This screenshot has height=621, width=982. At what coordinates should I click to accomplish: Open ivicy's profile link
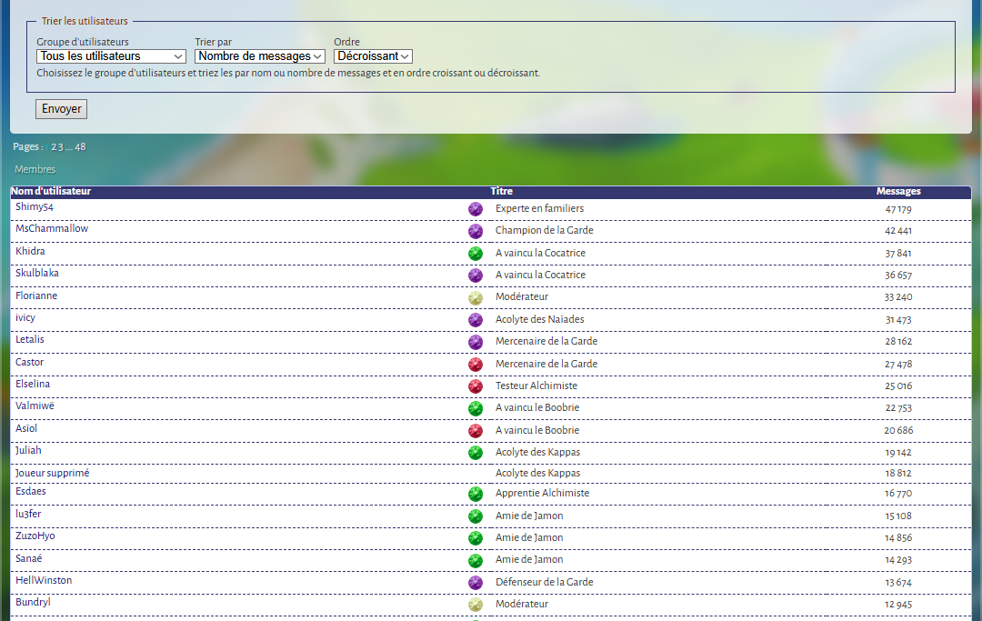[x=25, y=317]
